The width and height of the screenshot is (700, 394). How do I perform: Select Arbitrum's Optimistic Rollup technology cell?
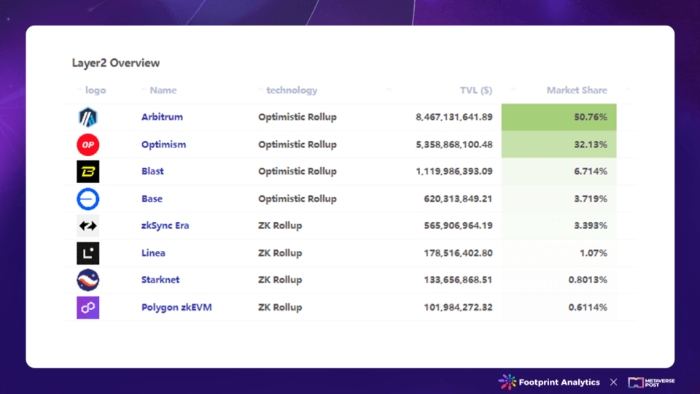297,117
